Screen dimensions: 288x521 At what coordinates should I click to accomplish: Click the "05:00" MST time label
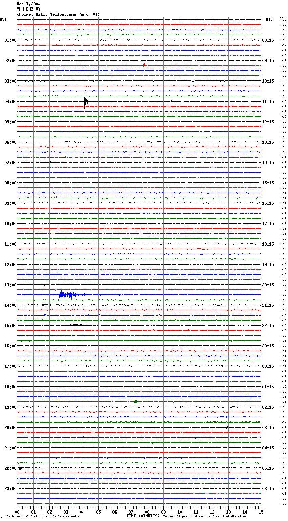tap(11, 122)
